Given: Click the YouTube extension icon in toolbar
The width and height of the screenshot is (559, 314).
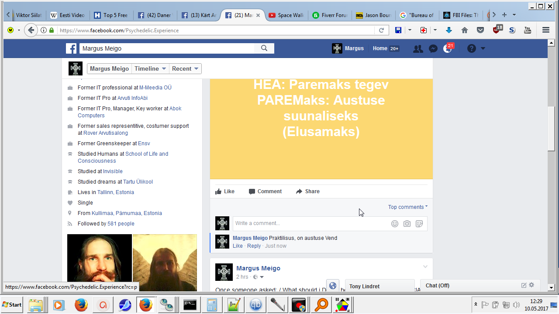Looking at the screenshot, I should [x=528, y=30].
